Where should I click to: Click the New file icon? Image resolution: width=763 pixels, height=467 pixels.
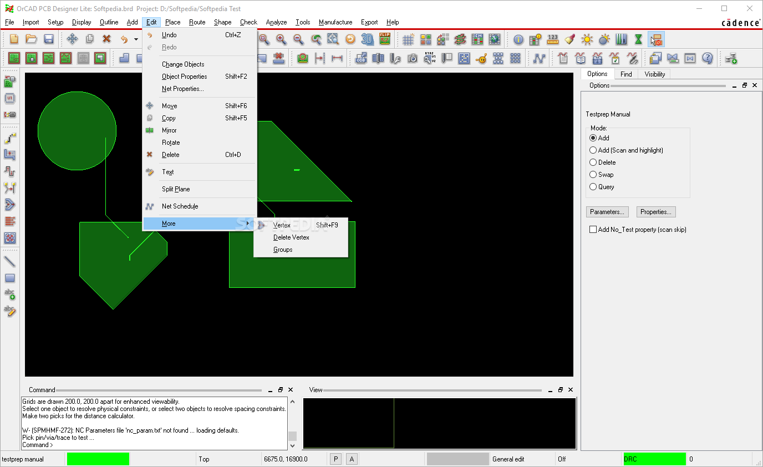click(14, 39)
